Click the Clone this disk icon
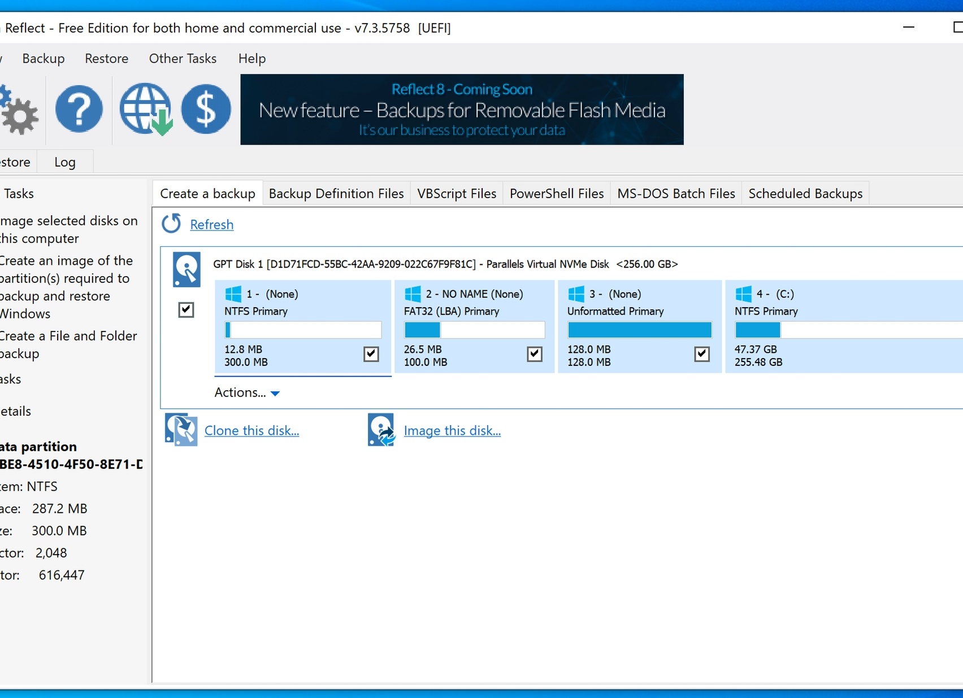 (x=181, y=430)
